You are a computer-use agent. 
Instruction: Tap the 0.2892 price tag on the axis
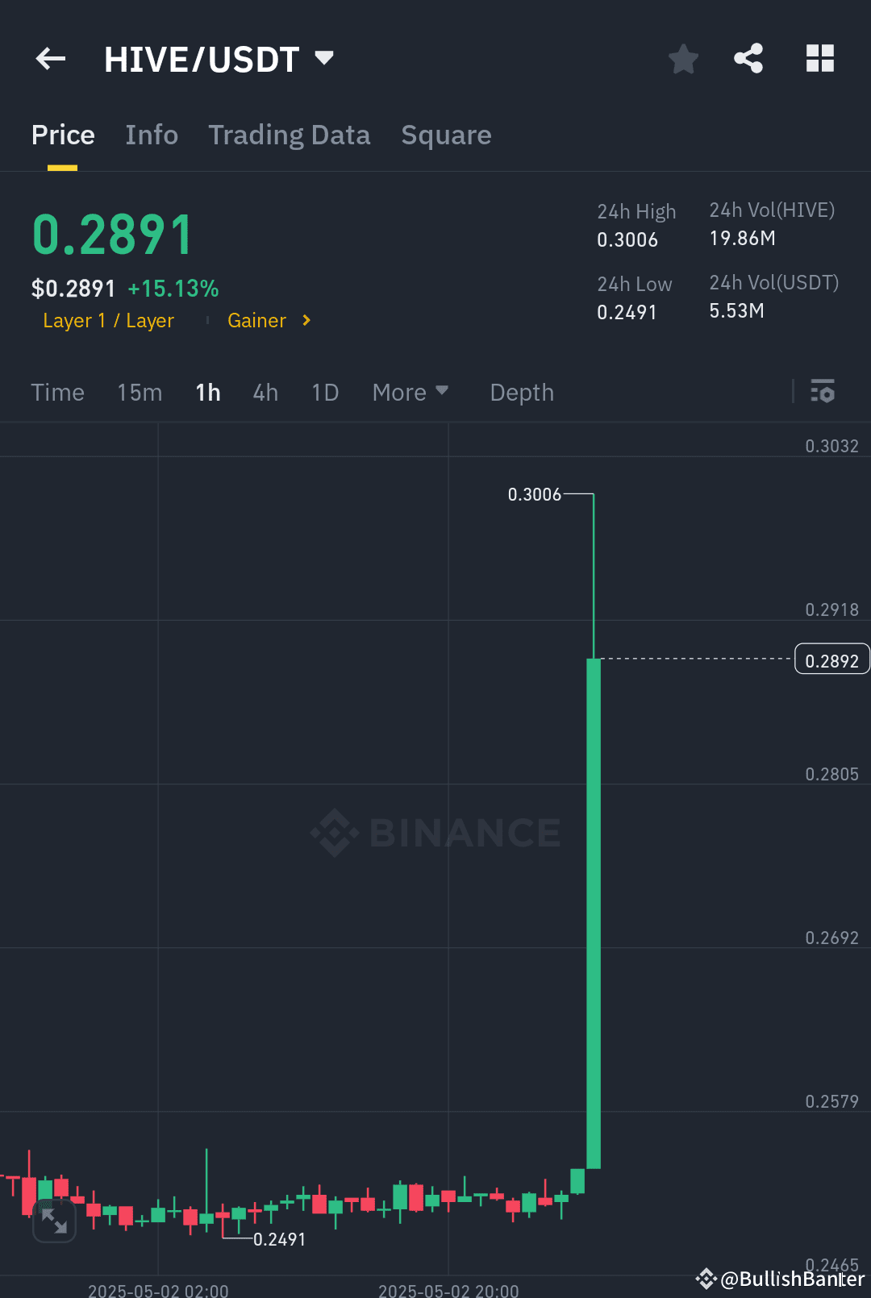click(x=831, y=659)
